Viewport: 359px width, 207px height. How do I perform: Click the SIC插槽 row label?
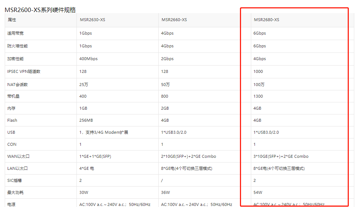point(15,180)
